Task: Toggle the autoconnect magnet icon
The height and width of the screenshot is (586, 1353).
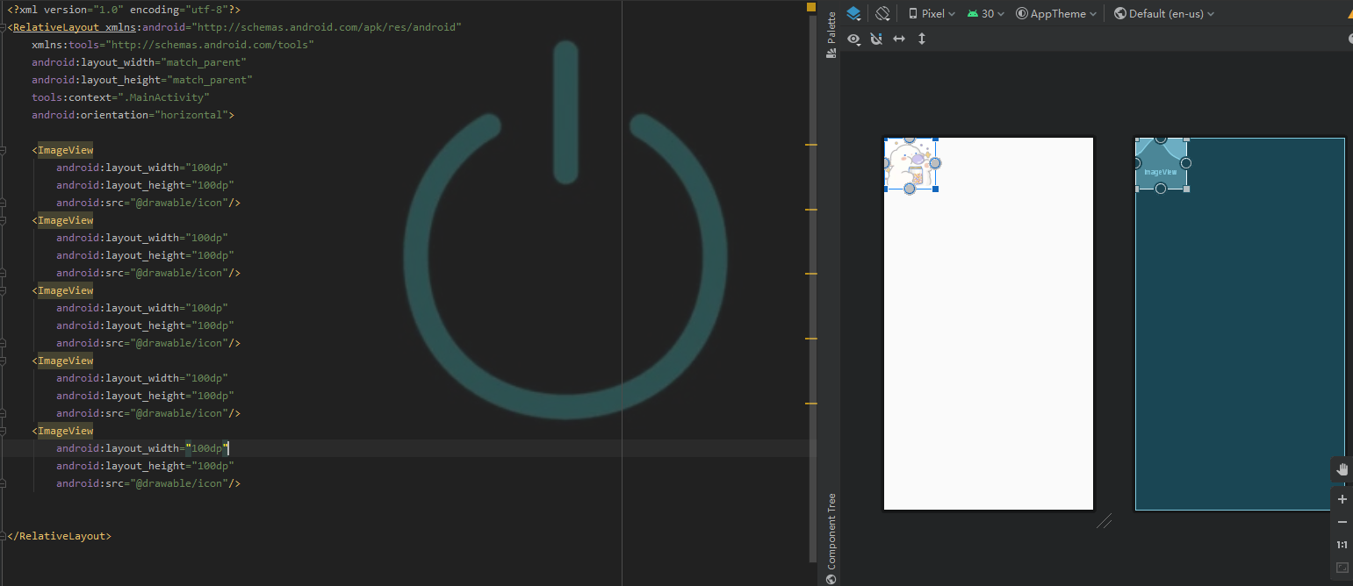Action: 876,39
